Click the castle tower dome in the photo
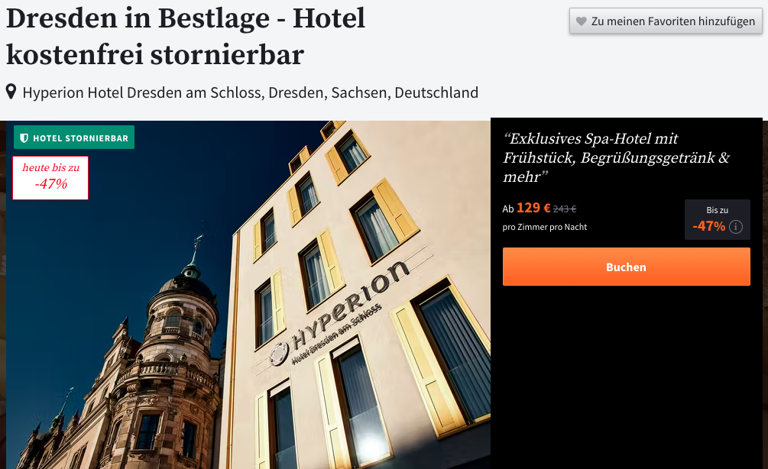The image size is (768, 469). coord(188,287)
